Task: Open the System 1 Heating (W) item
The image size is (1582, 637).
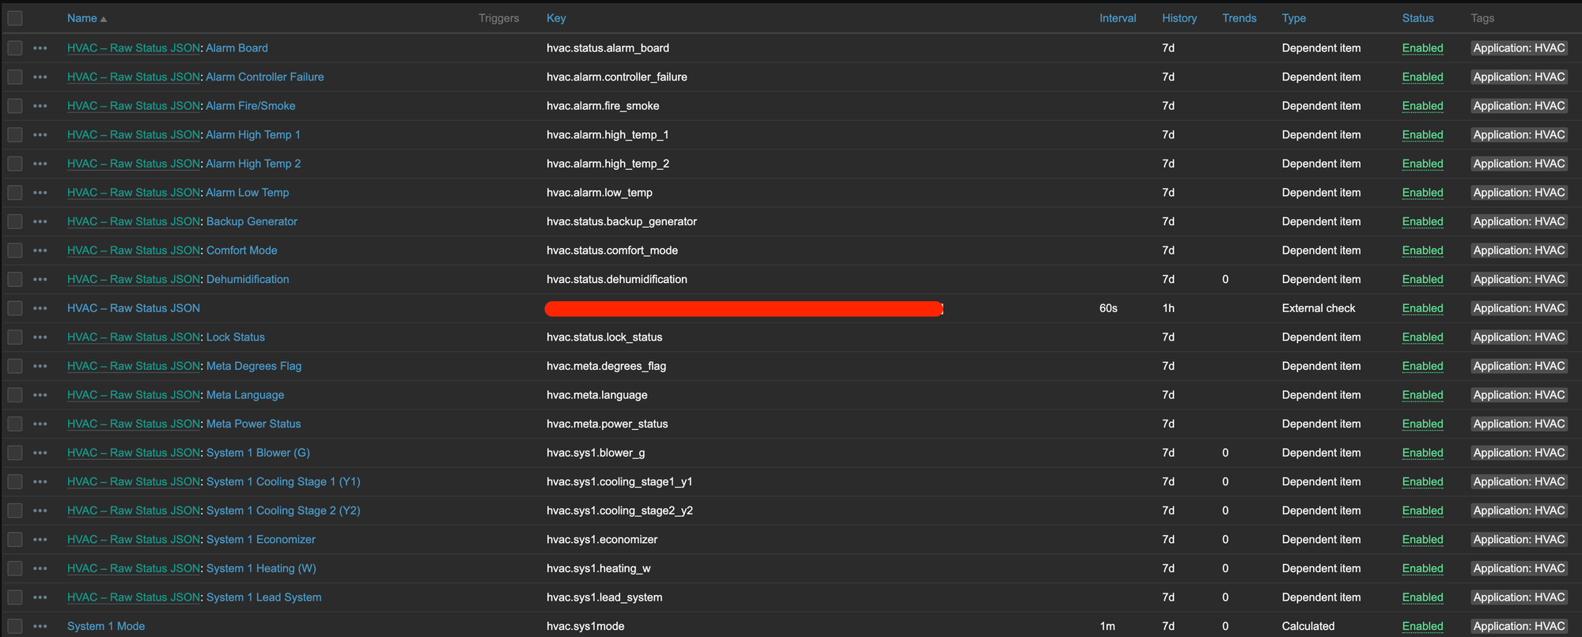Action: pyautogui.click(x=261, y=569)
